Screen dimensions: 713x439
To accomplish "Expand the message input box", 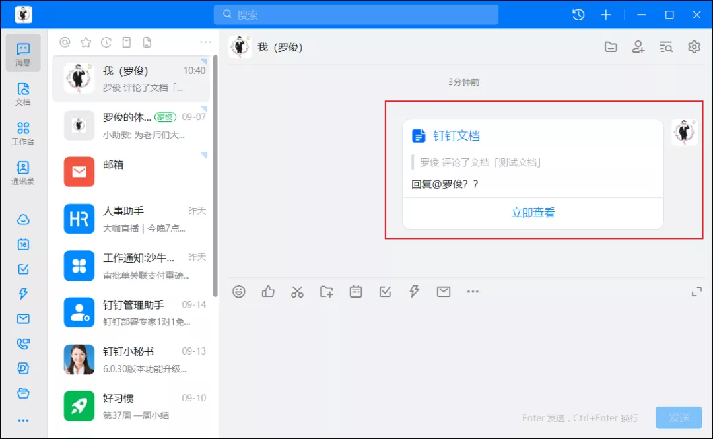I will pyautogui.click(x=696, y=292).
